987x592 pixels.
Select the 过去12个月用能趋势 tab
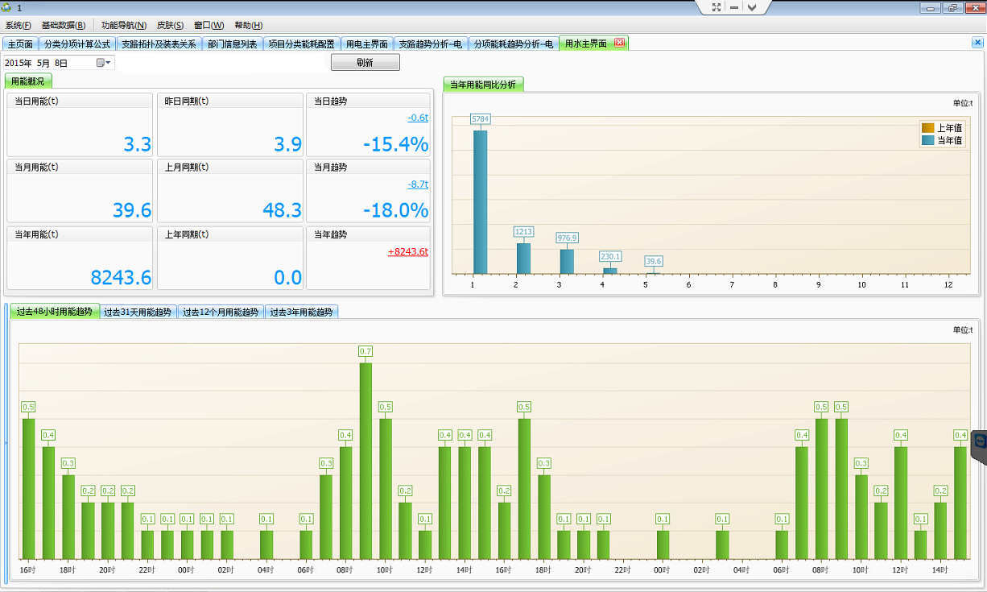pyautogui.click(x=221, y=313)
